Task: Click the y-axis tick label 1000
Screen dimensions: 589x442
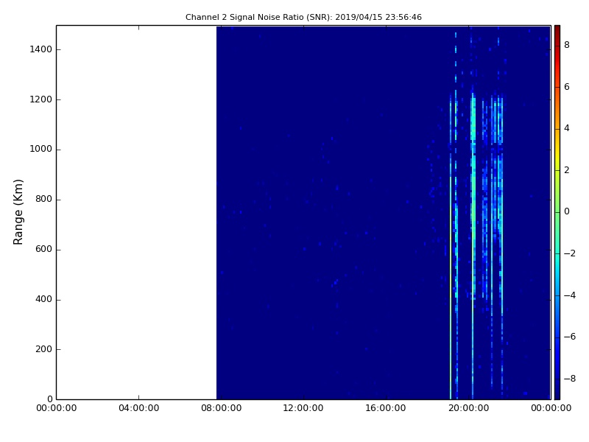Action: point(41,150)
